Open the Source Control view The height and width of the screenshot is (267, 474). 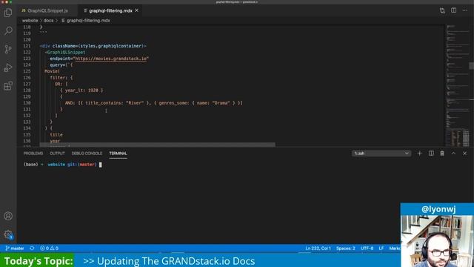(8, 49)
